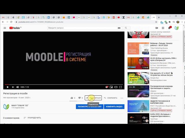Mute the video volume
185x138 pixels.
18,87
